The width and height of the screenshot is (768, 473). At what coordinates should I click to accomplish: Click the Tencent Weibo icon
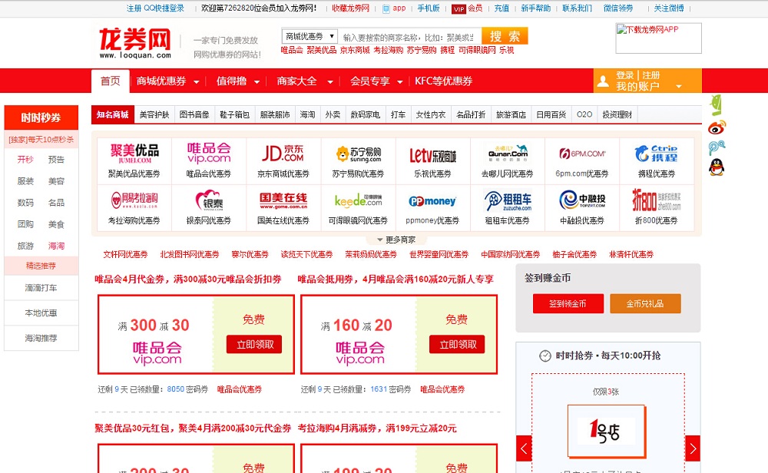click(717, 147)
